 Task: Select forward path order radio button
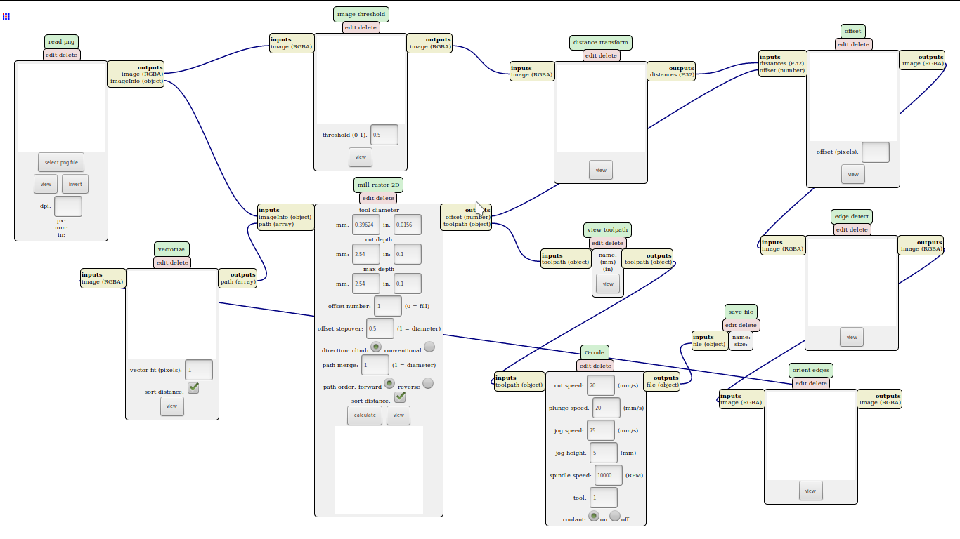pos(389,383)
